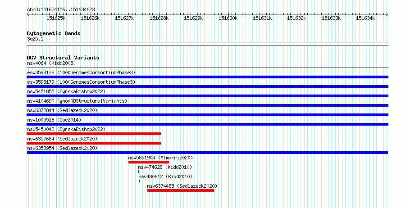Click the small blue mark under nsv480612
401x208 pixels.
139,181
